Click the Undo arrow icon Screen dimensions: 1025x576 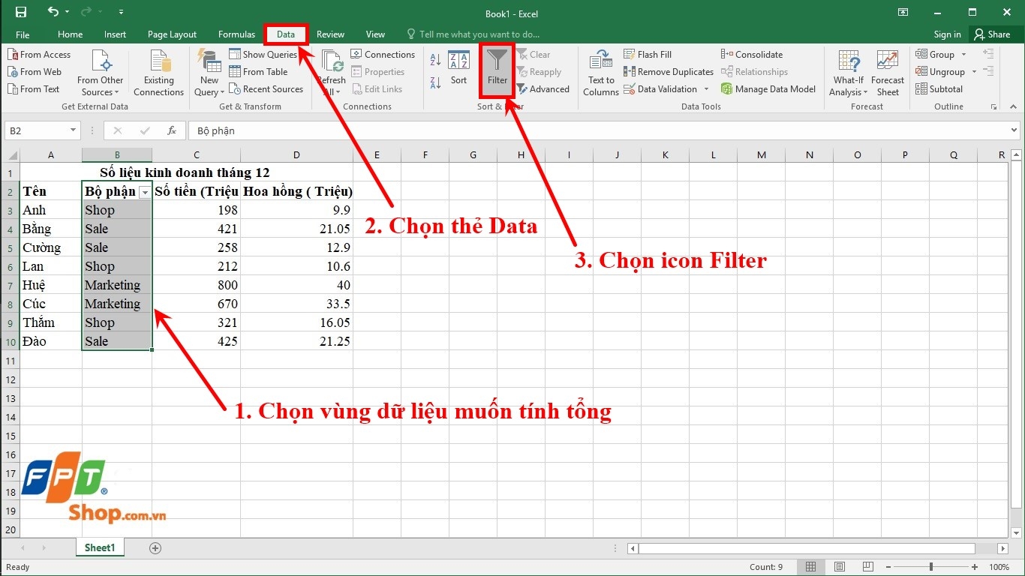click(x=53, y=12)
